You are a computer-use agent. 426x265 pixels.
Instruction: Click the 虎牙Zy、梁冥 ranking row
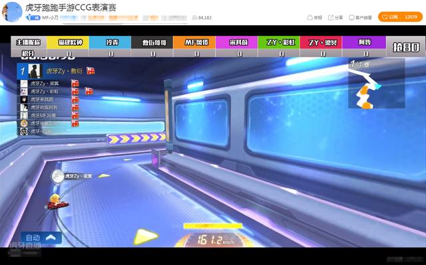(x=49, y=84)
